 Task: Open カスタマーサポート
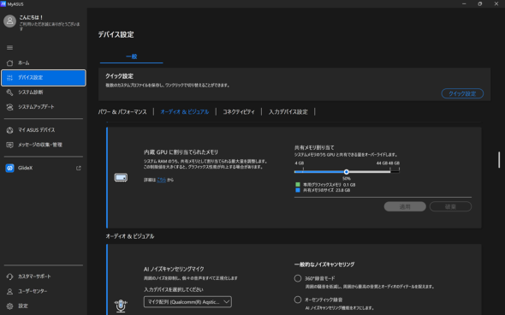point(44,276)
